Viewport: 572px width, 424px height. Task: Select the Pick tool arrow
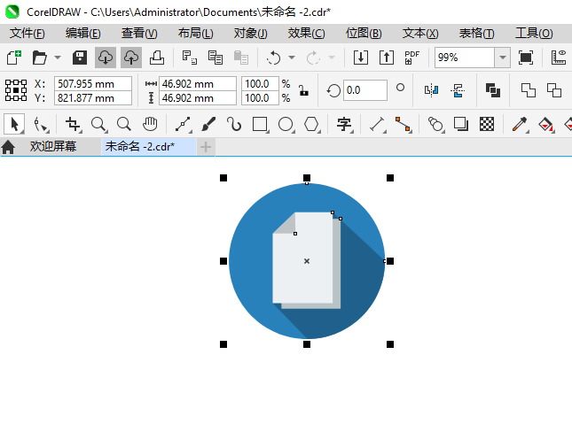[14, 124]
